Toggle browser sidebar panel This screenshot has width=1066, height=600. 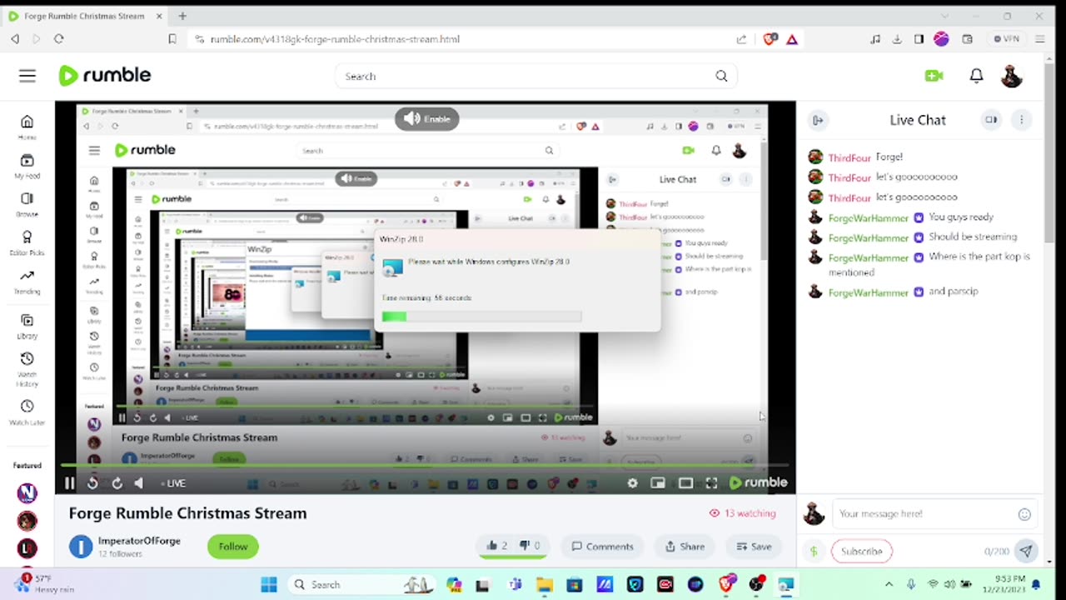(x=919, y=39)
